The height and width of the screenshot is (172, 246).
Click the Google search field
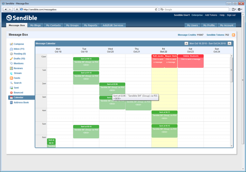click(195, 10)
